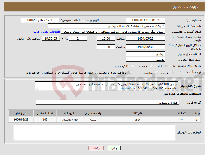Select the خدمت radio button
This screenshot has height=155, width=205.
click(x=151, y=66)
